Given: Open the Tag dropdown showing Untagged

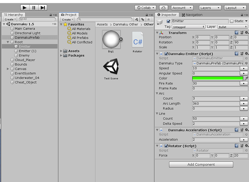Looking at the screenshot, I should pos(188,27).
